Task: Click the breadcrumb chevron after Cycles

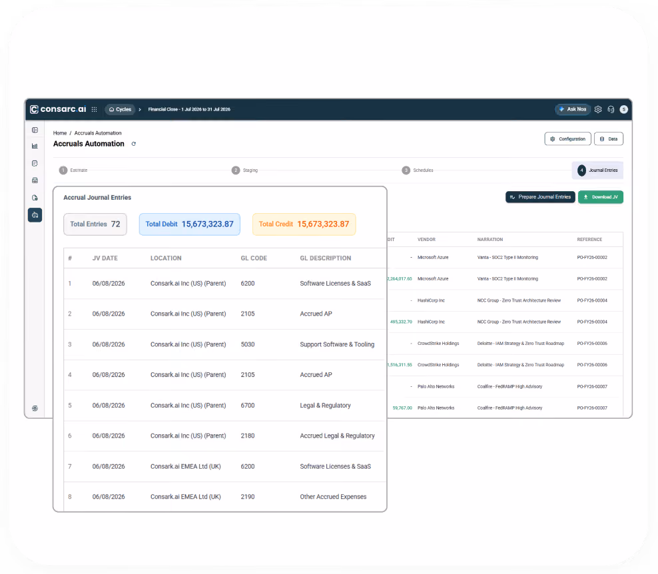Action: (140, 109)
